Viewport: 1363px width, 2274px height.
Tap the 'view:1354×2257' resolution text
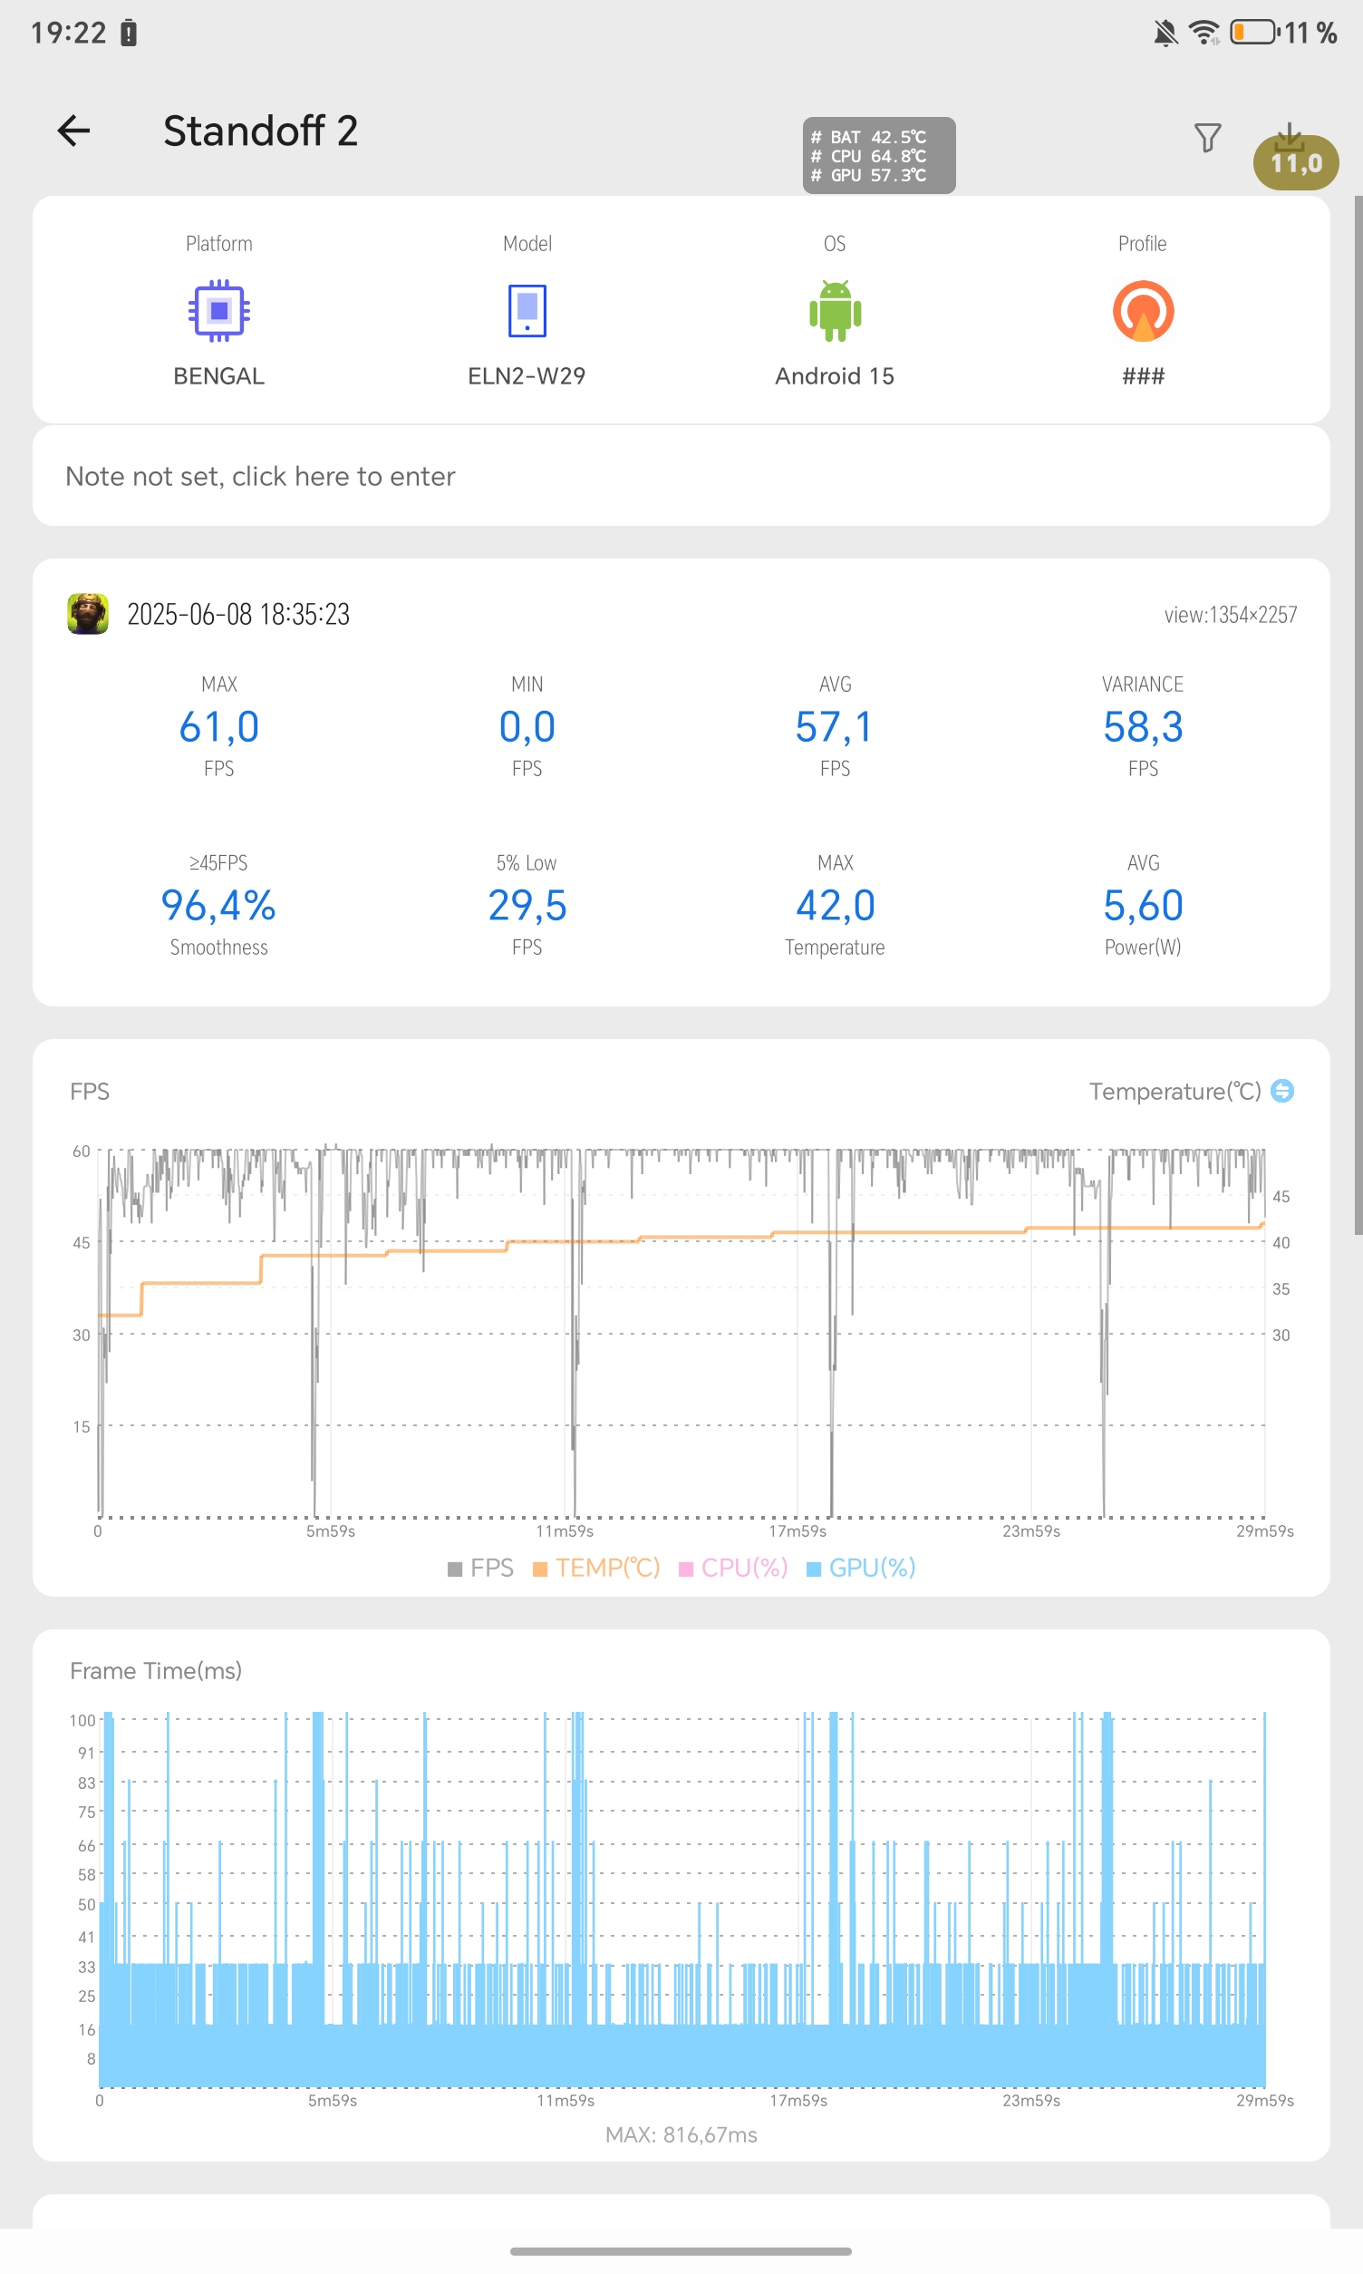(1230, 615)
